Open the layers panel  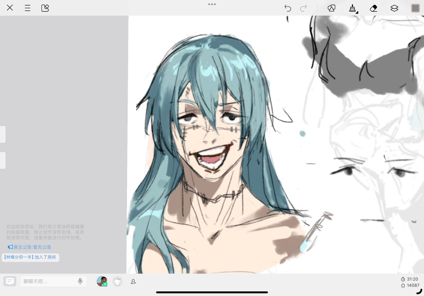(394, 8)
